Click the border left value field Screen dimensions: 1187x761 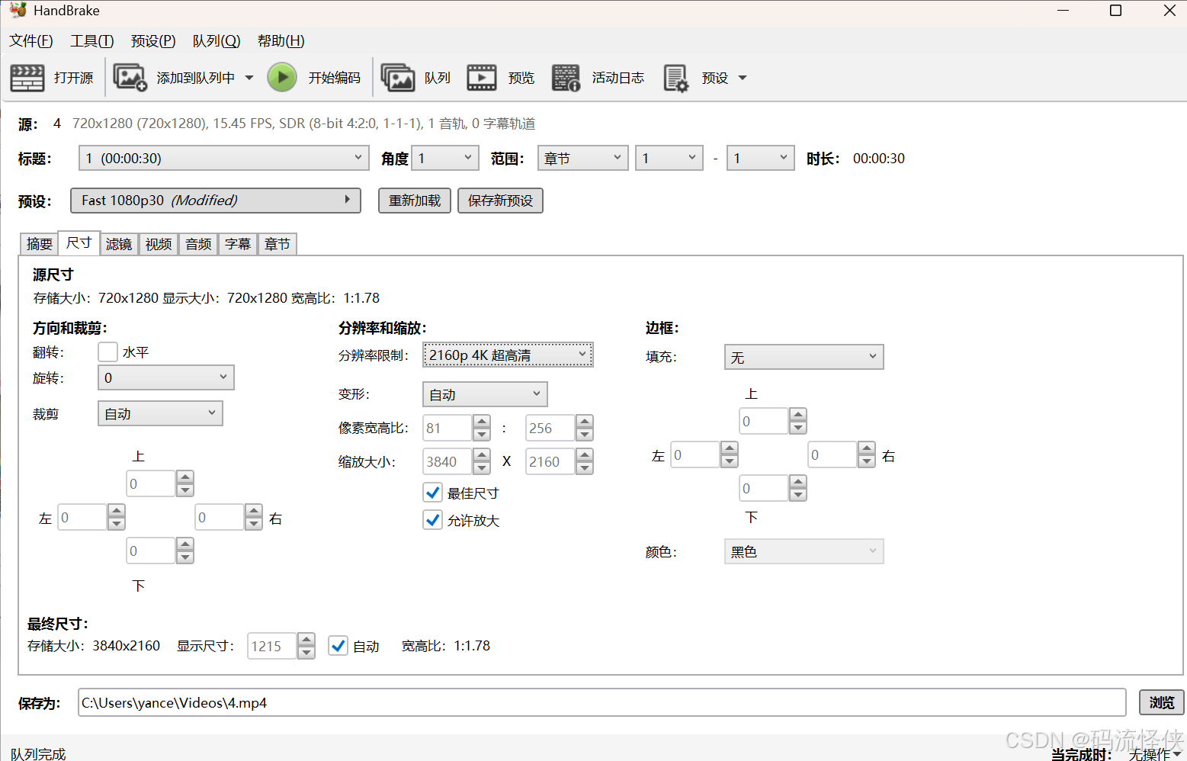pos(695,454)
